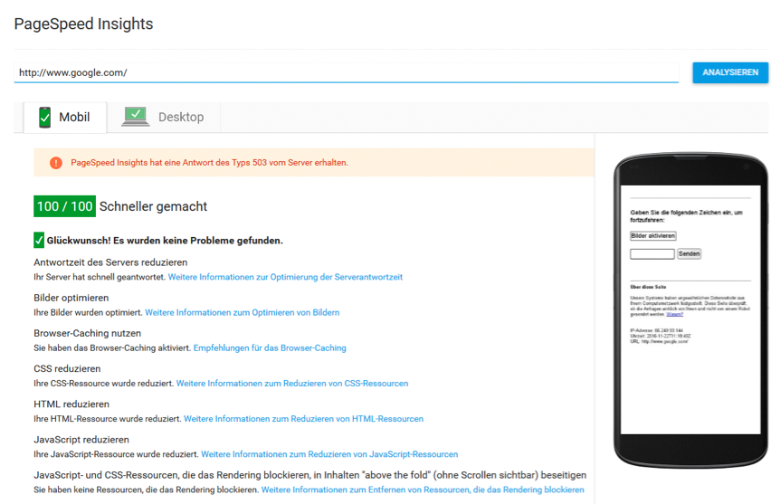Click the PageSpeed Insights page title
Screen dimensions: 781x504
coord(83,24)
